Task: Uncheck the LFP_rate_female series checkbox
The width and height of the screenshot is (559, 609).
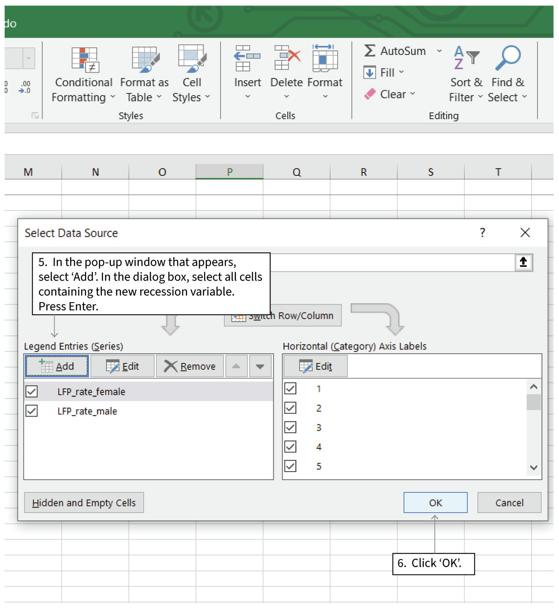Action: tap(32, 391)
